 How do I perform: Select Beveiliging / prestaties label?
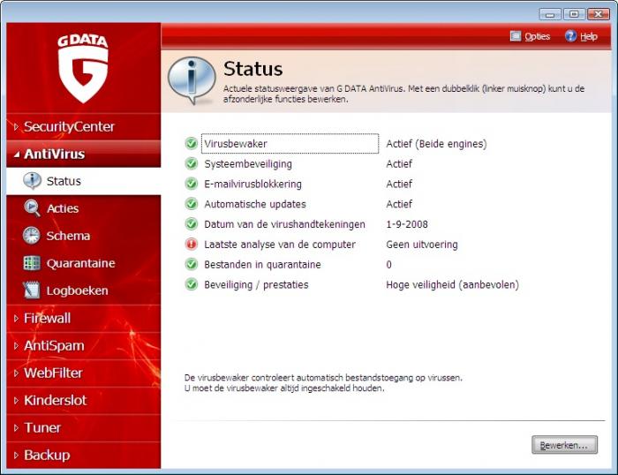pos(256,284)
